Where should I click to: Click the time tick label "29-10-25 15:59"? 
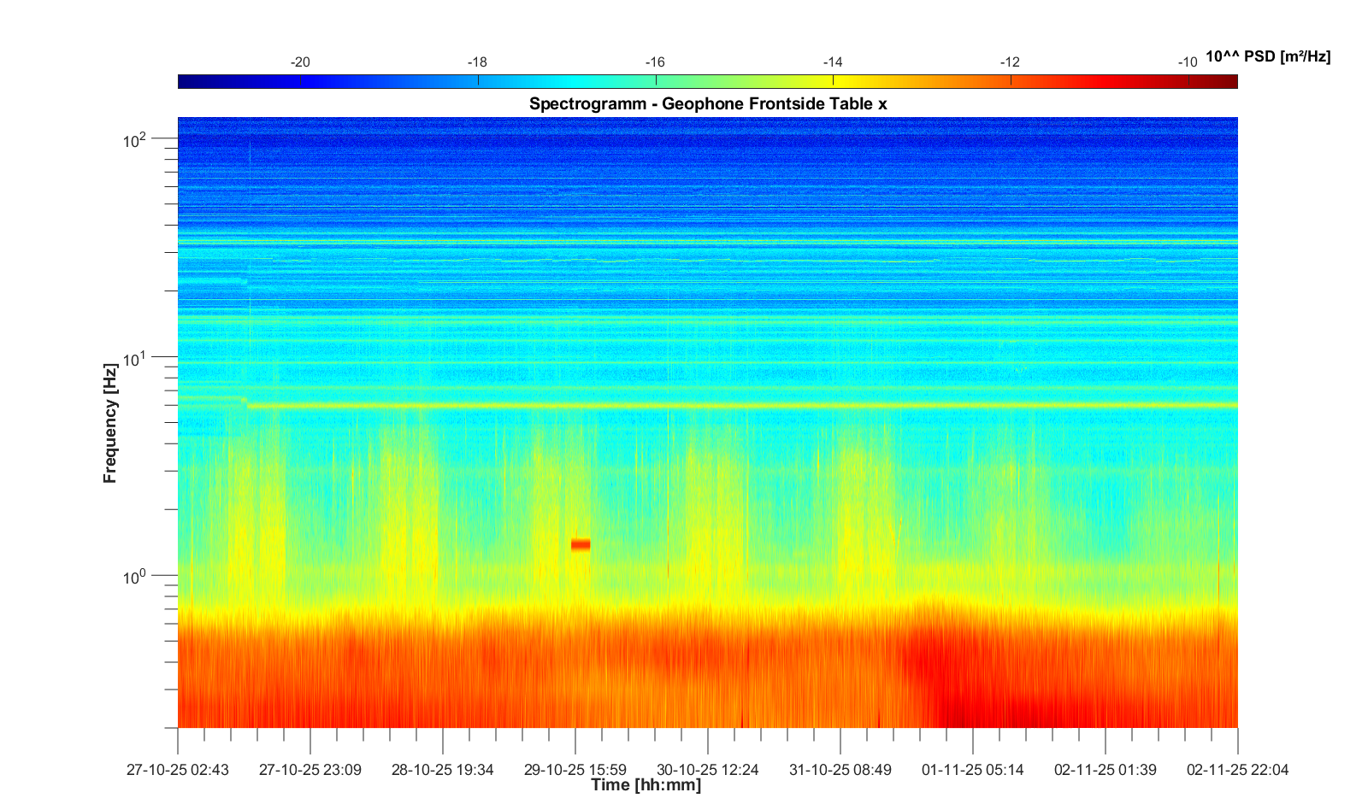click(575, 770)
